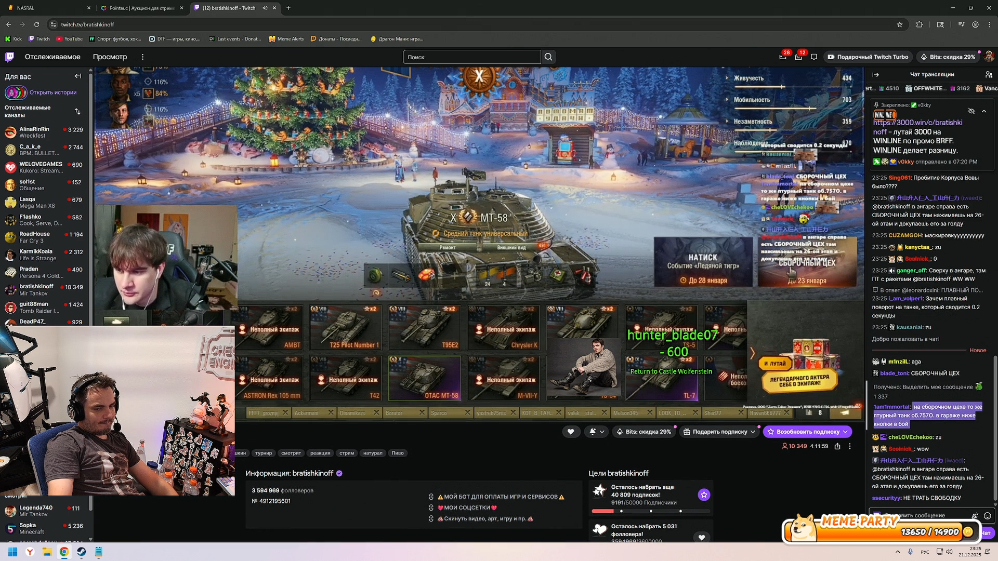Click the subscriber goal progress bar

(x=650, y=511)
